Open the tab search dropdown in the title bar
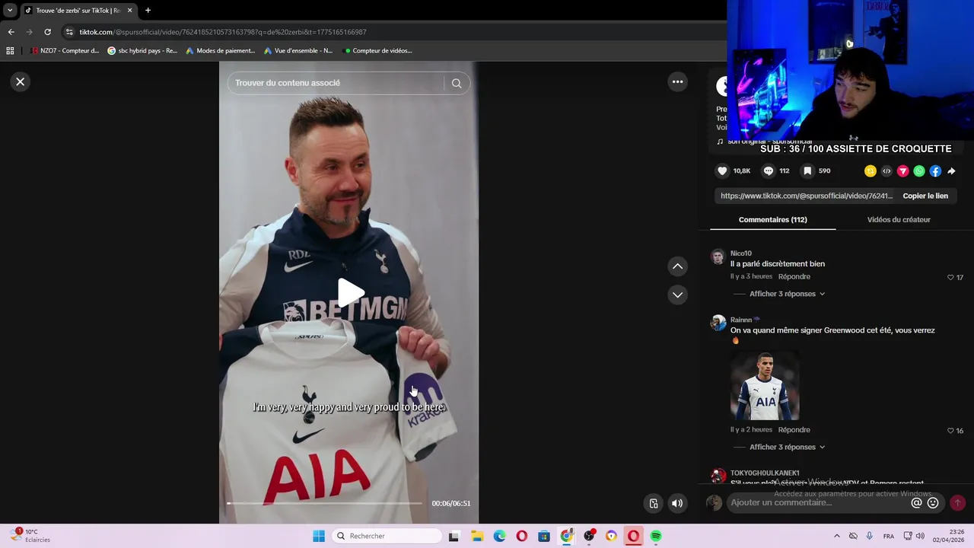 click(x=10, y=11)
